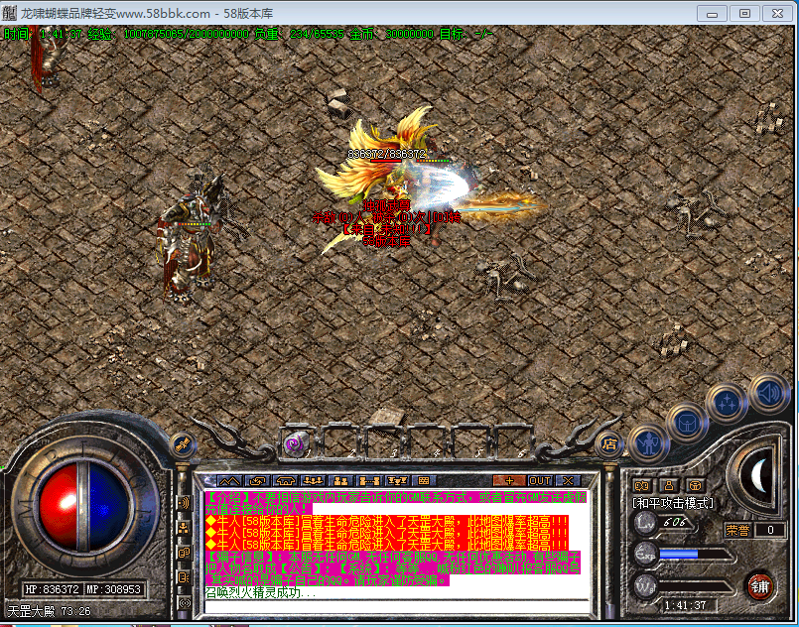799x627 pixels.
Task: Click the Wgt weight orb
Action: (x=645, y=586)
